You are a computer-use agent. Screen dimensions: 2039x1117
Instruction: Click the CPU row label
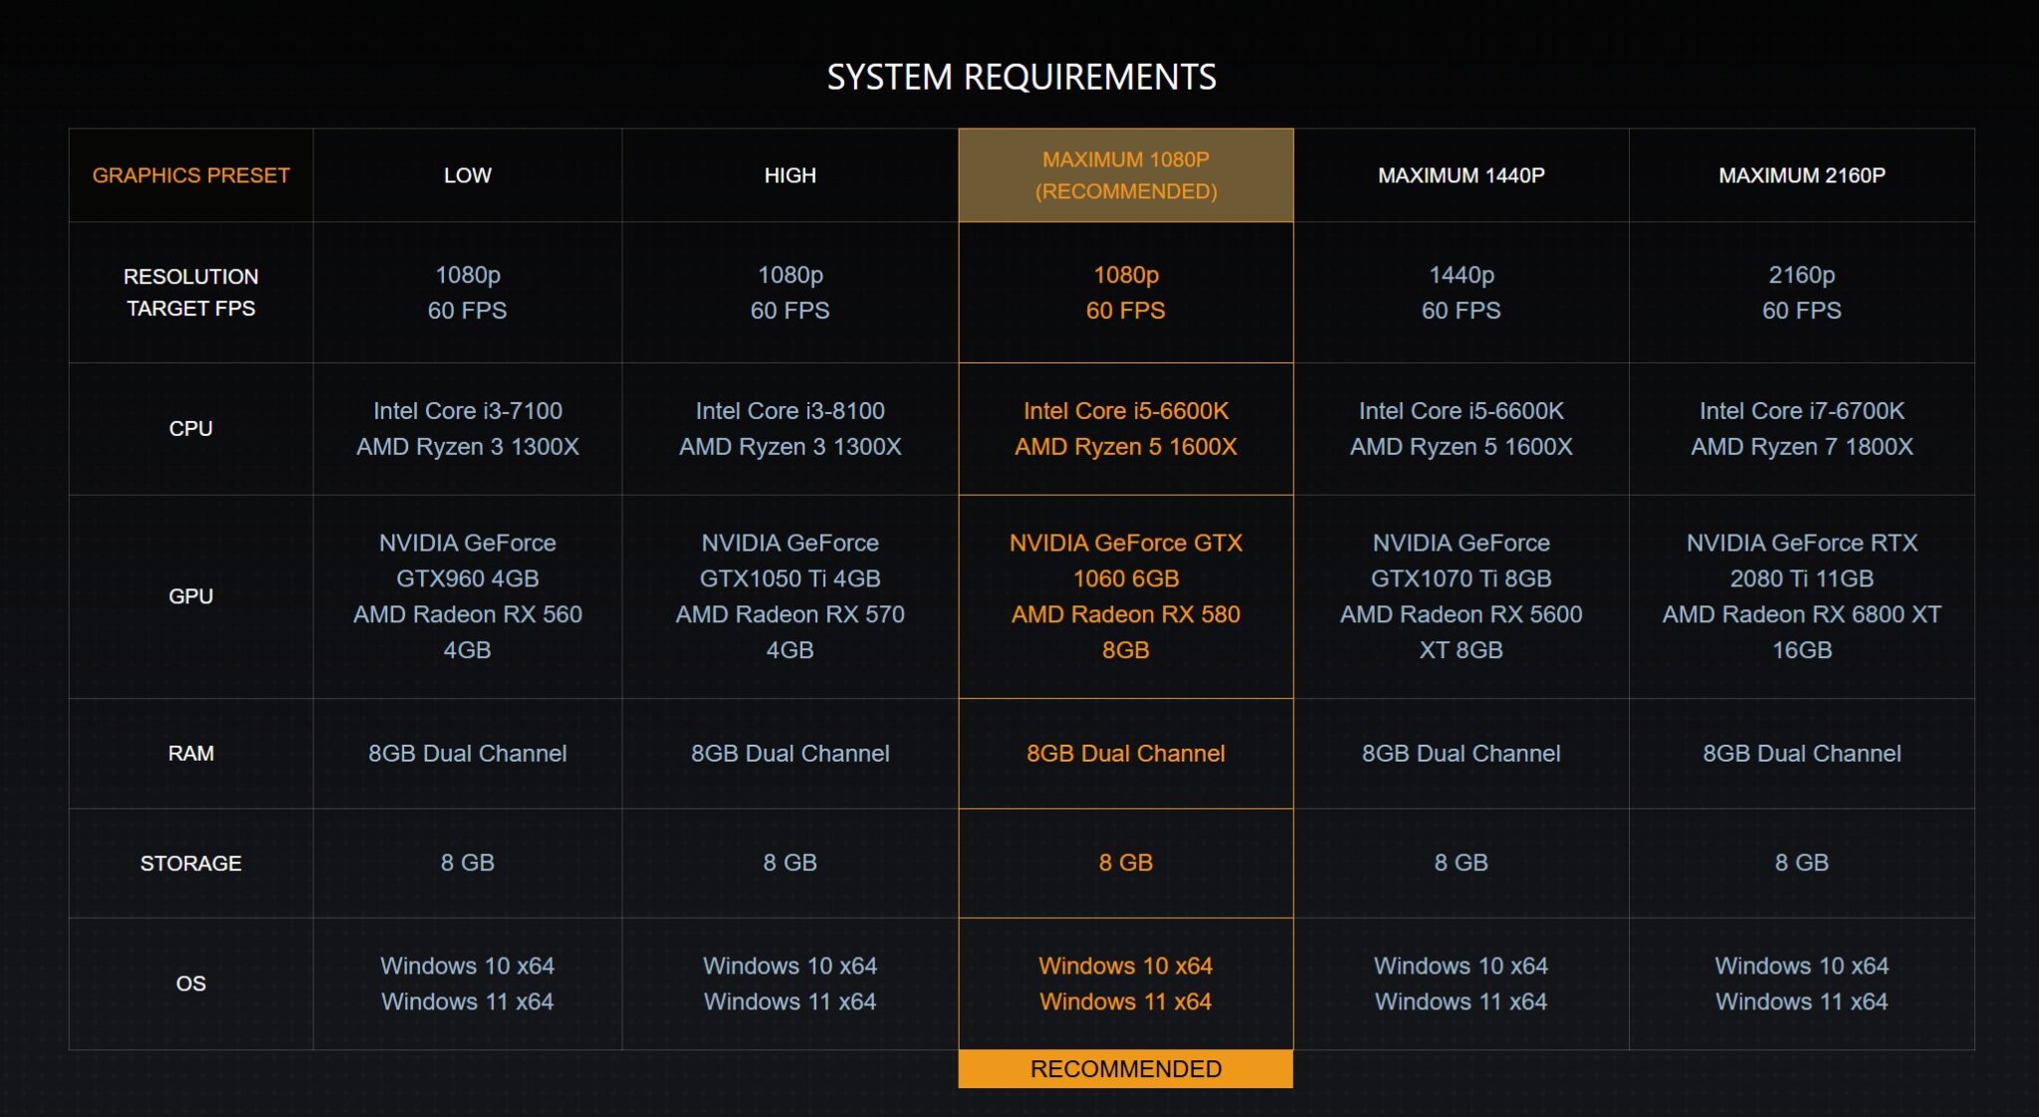tap(191, 429)
